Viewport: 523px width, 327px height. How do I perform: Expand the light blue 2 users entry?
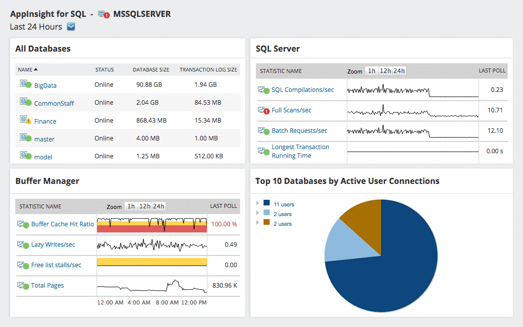coord(257,213)
